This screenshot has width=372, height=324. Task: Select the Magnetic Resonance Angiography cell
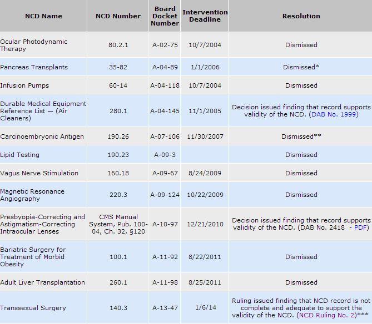tap(43, 195)
